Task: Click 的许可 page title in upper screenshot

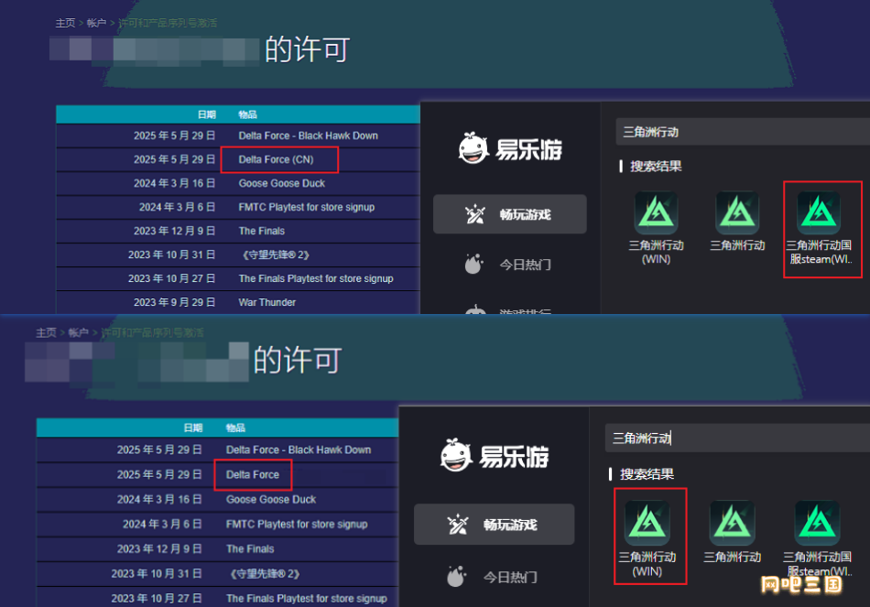Action: pyautogui.click(x=307, y=49)
